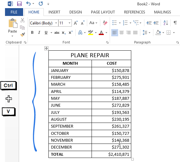Screen dimensions: 180x162
Task: Open the Clipboard pane launcher
Action: [x=25, y=43]
